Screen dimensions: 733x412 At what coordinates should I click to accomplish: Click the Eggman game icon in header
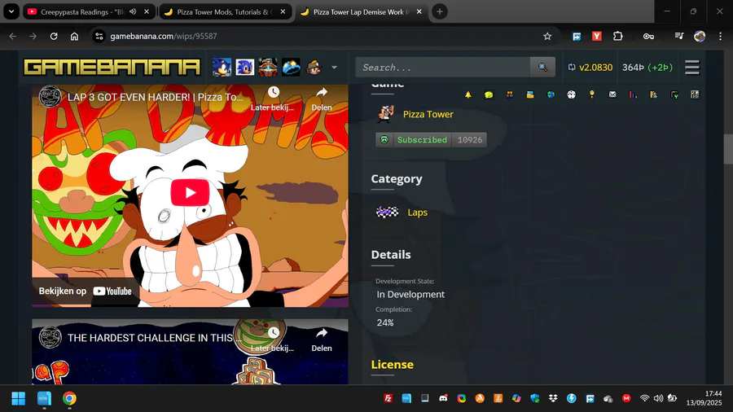(x=268, y=68)
